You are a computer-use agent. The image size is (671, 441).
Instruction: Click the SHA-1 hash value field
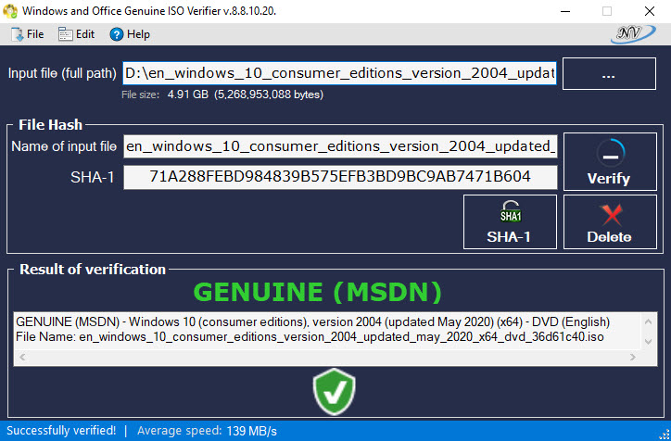click(x=340, y=177)
